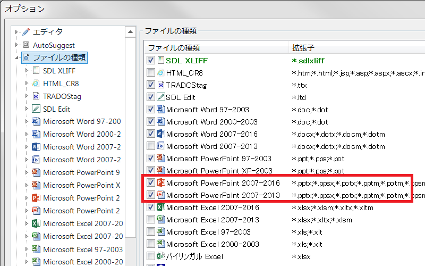Expand SDL XLIFF node in tree
425x266 pixels.
(x=26, y=71)
